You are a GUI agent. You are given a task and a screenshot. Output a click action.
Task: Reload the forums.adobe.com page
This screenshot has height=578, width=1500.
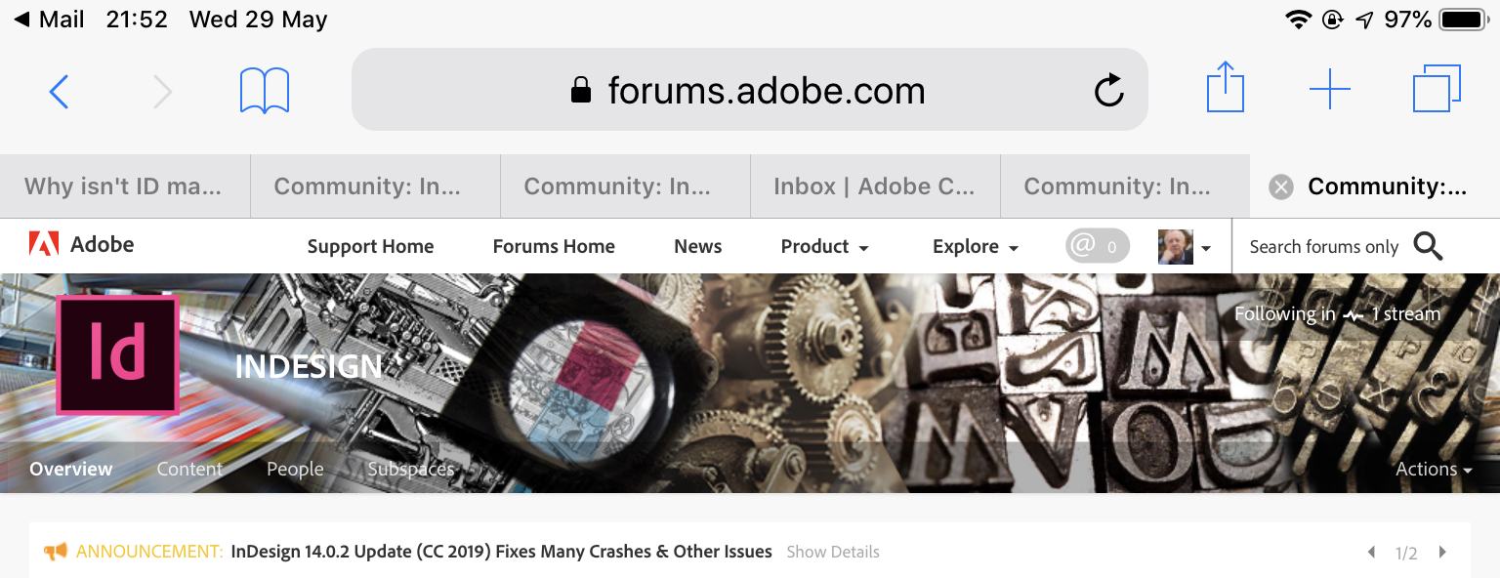1108,92
